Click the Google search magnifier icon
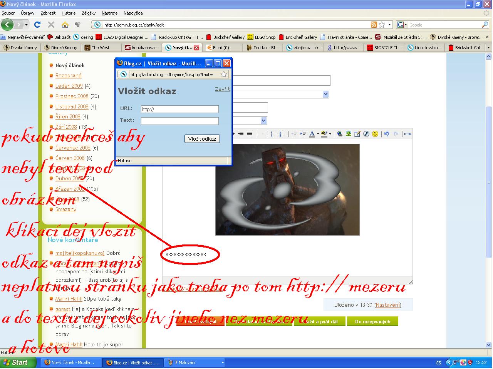Screen dimensions: 493x369 click(485, 25)
